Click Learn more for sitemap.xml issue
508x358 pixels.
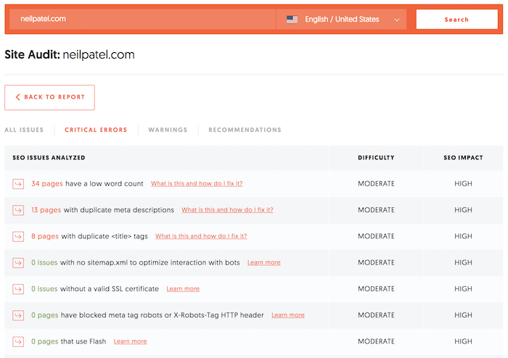click(x=264, y=262)
